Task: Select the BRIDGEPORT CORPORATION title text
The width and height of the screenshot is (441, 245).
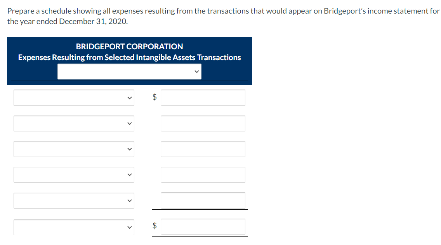Action: click(129, 46)
